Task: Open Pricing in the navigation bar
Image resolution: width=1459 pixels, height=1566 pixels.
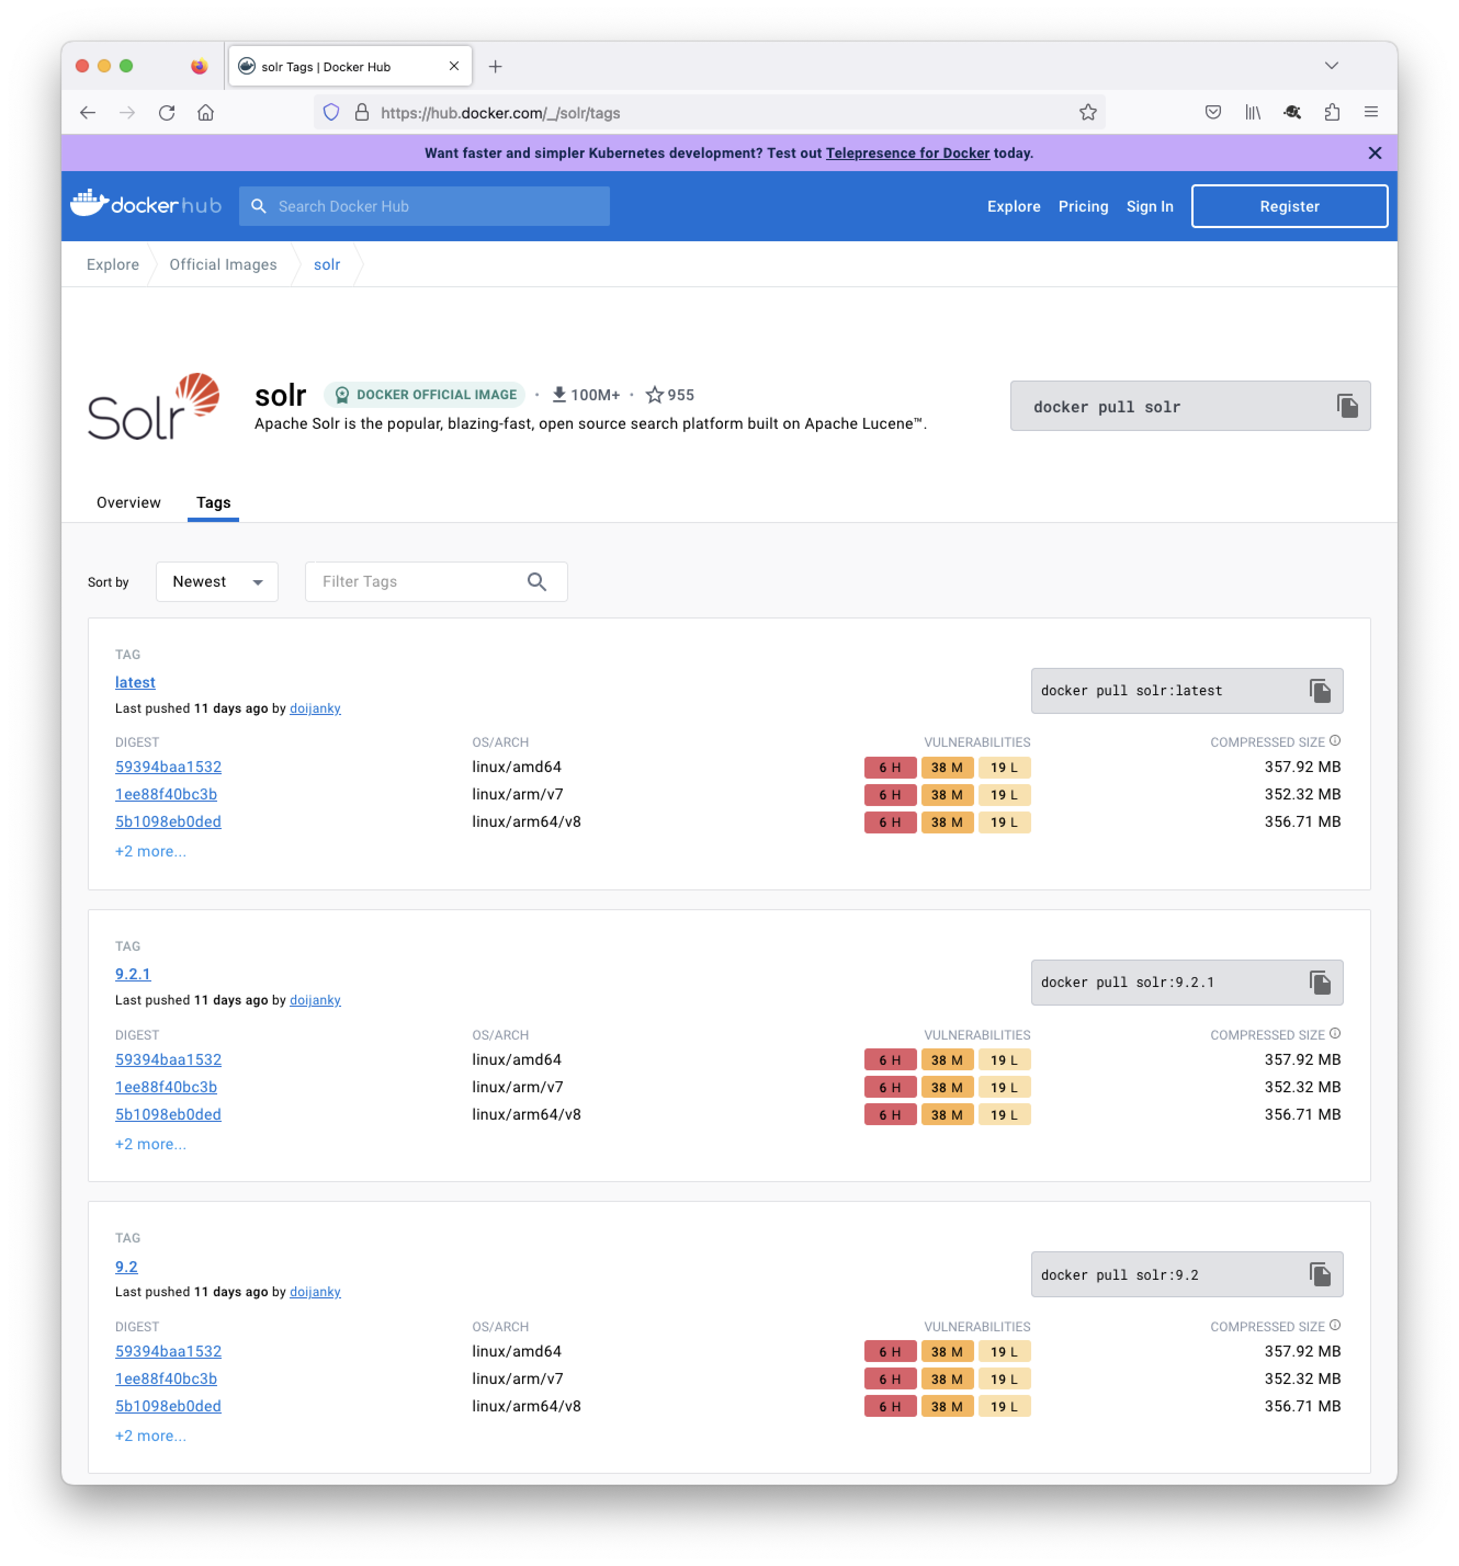Action: point(1082,206)
